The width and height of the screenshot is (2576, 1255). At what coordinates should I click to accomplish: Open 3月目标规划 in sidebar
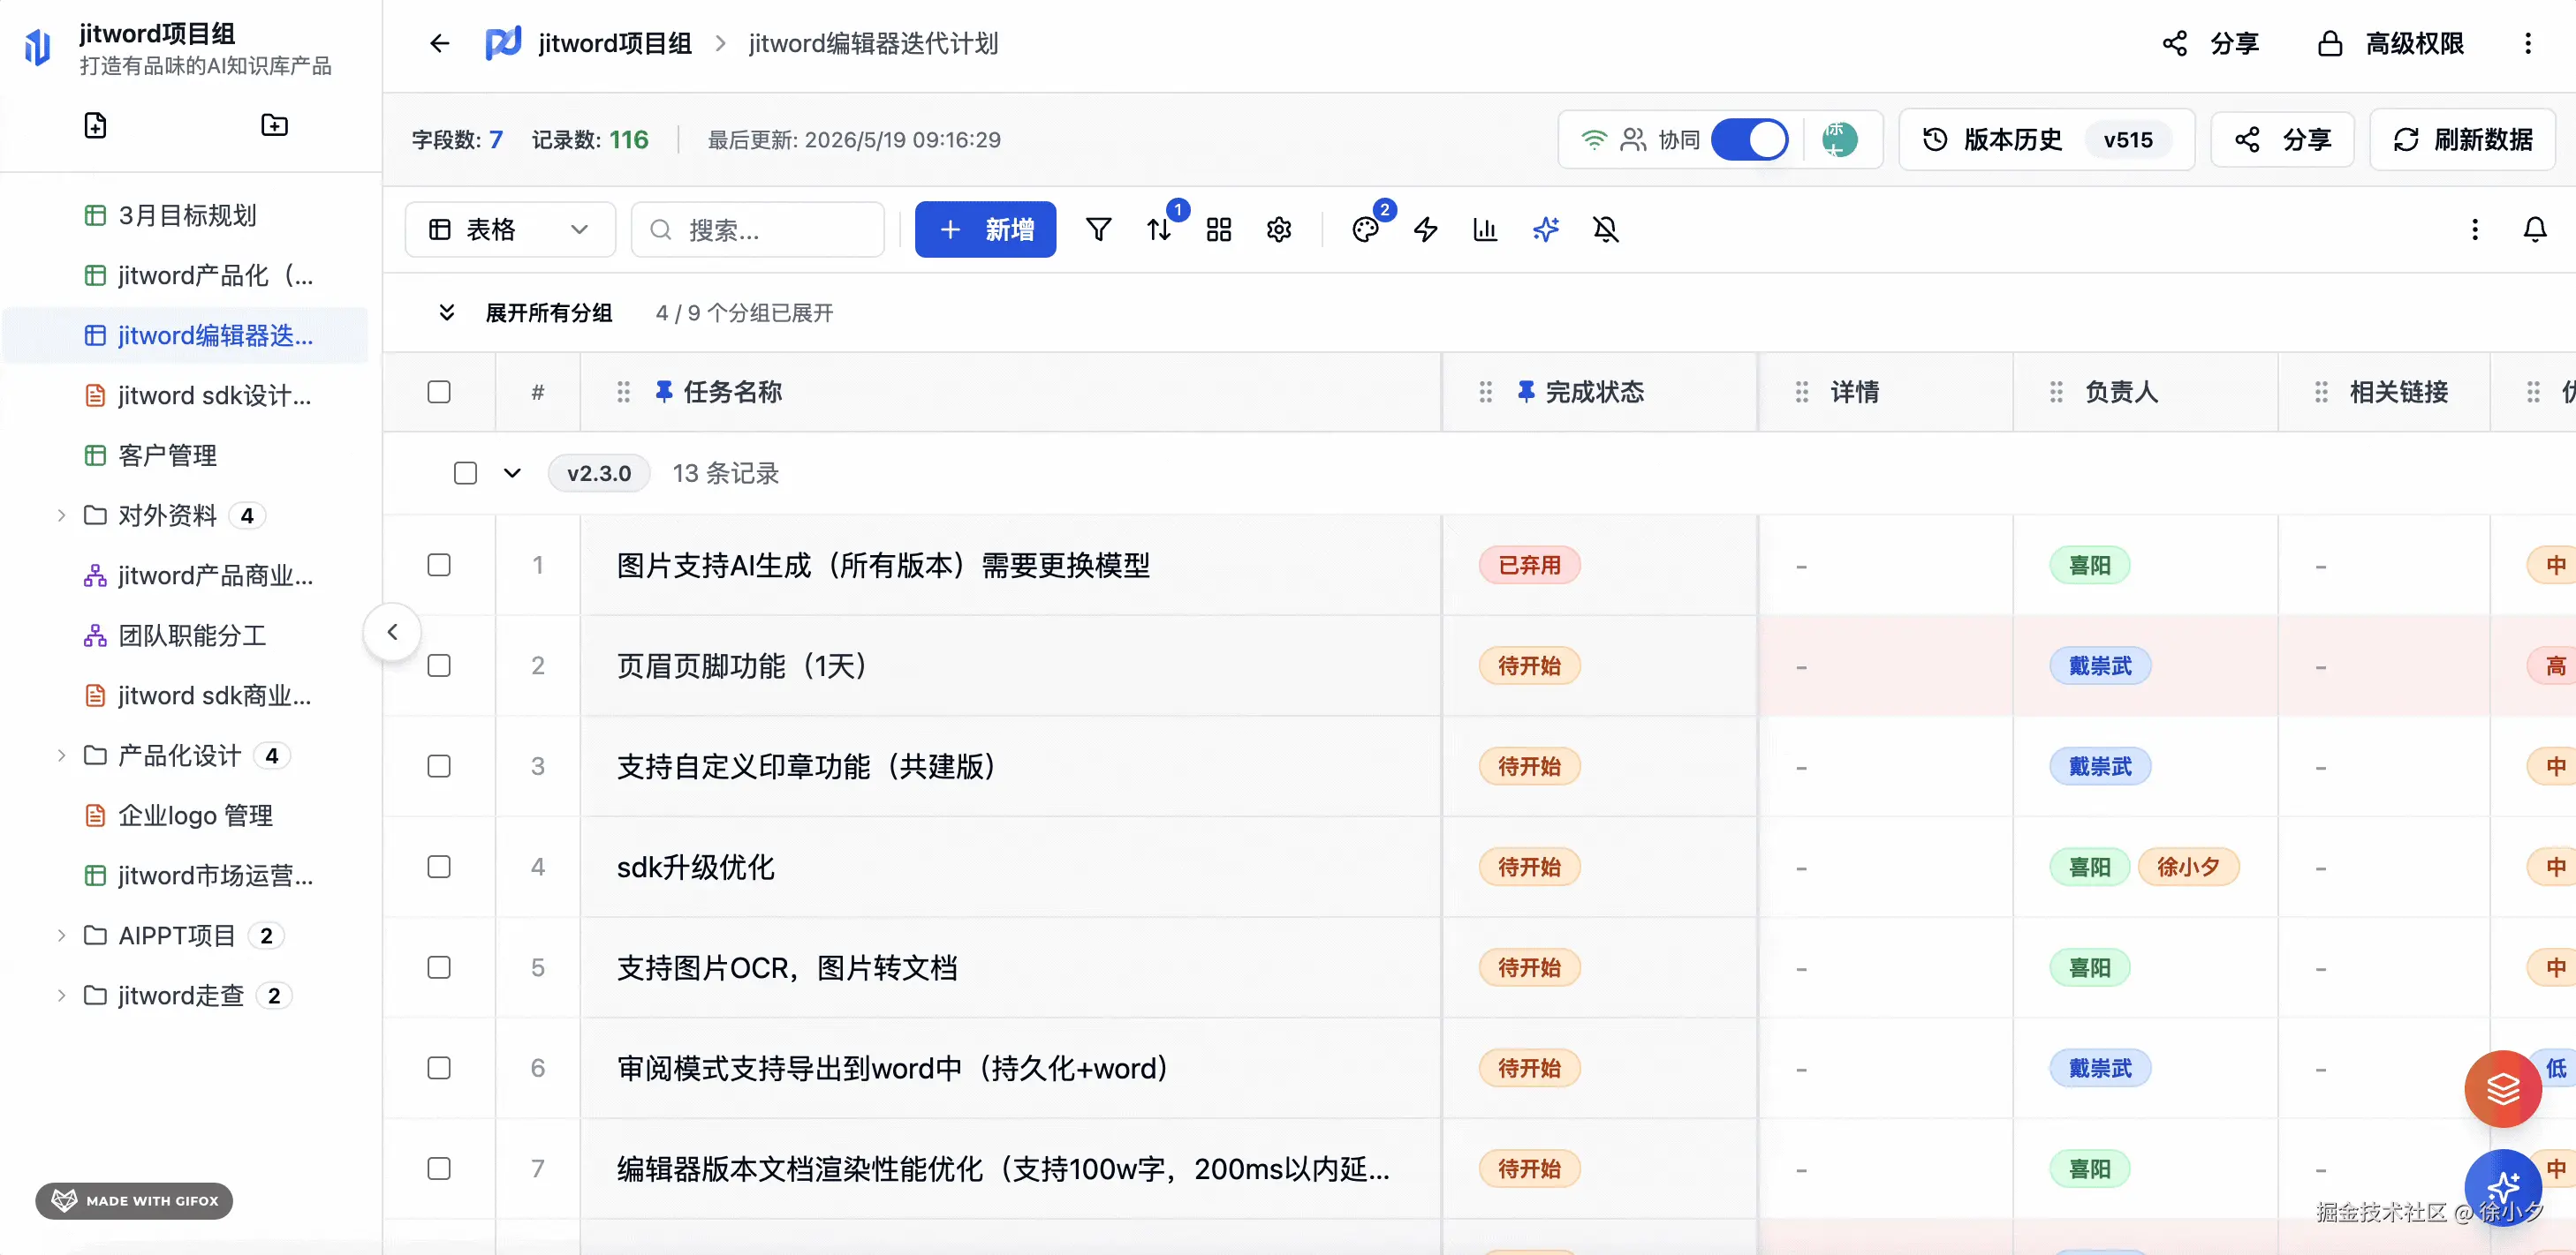point(186,214)
